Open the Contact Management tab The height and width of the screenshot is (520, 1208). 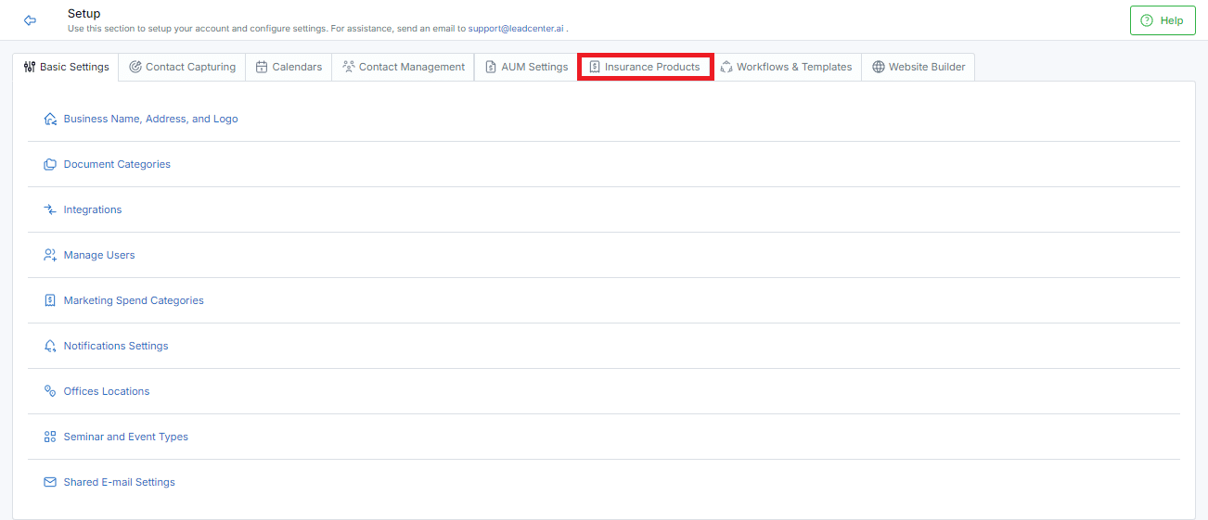coord(403,67)
